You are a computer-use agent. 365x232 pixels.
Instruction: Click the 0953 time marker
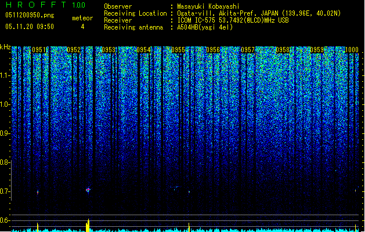click(x=109, y=50)
